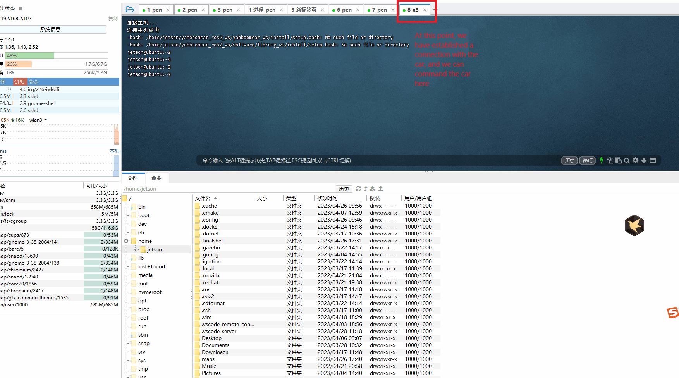Open terminal search with magnifier icon
Screen dimensions: 679x378
point(627,160)
